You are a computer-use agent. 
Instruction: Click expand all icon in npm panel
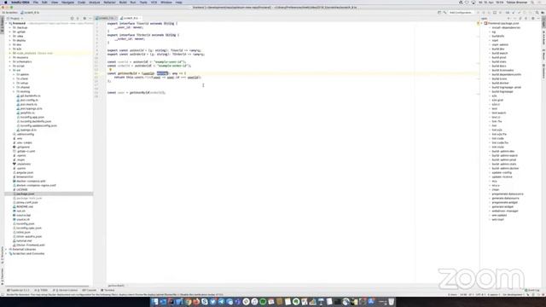520,19
